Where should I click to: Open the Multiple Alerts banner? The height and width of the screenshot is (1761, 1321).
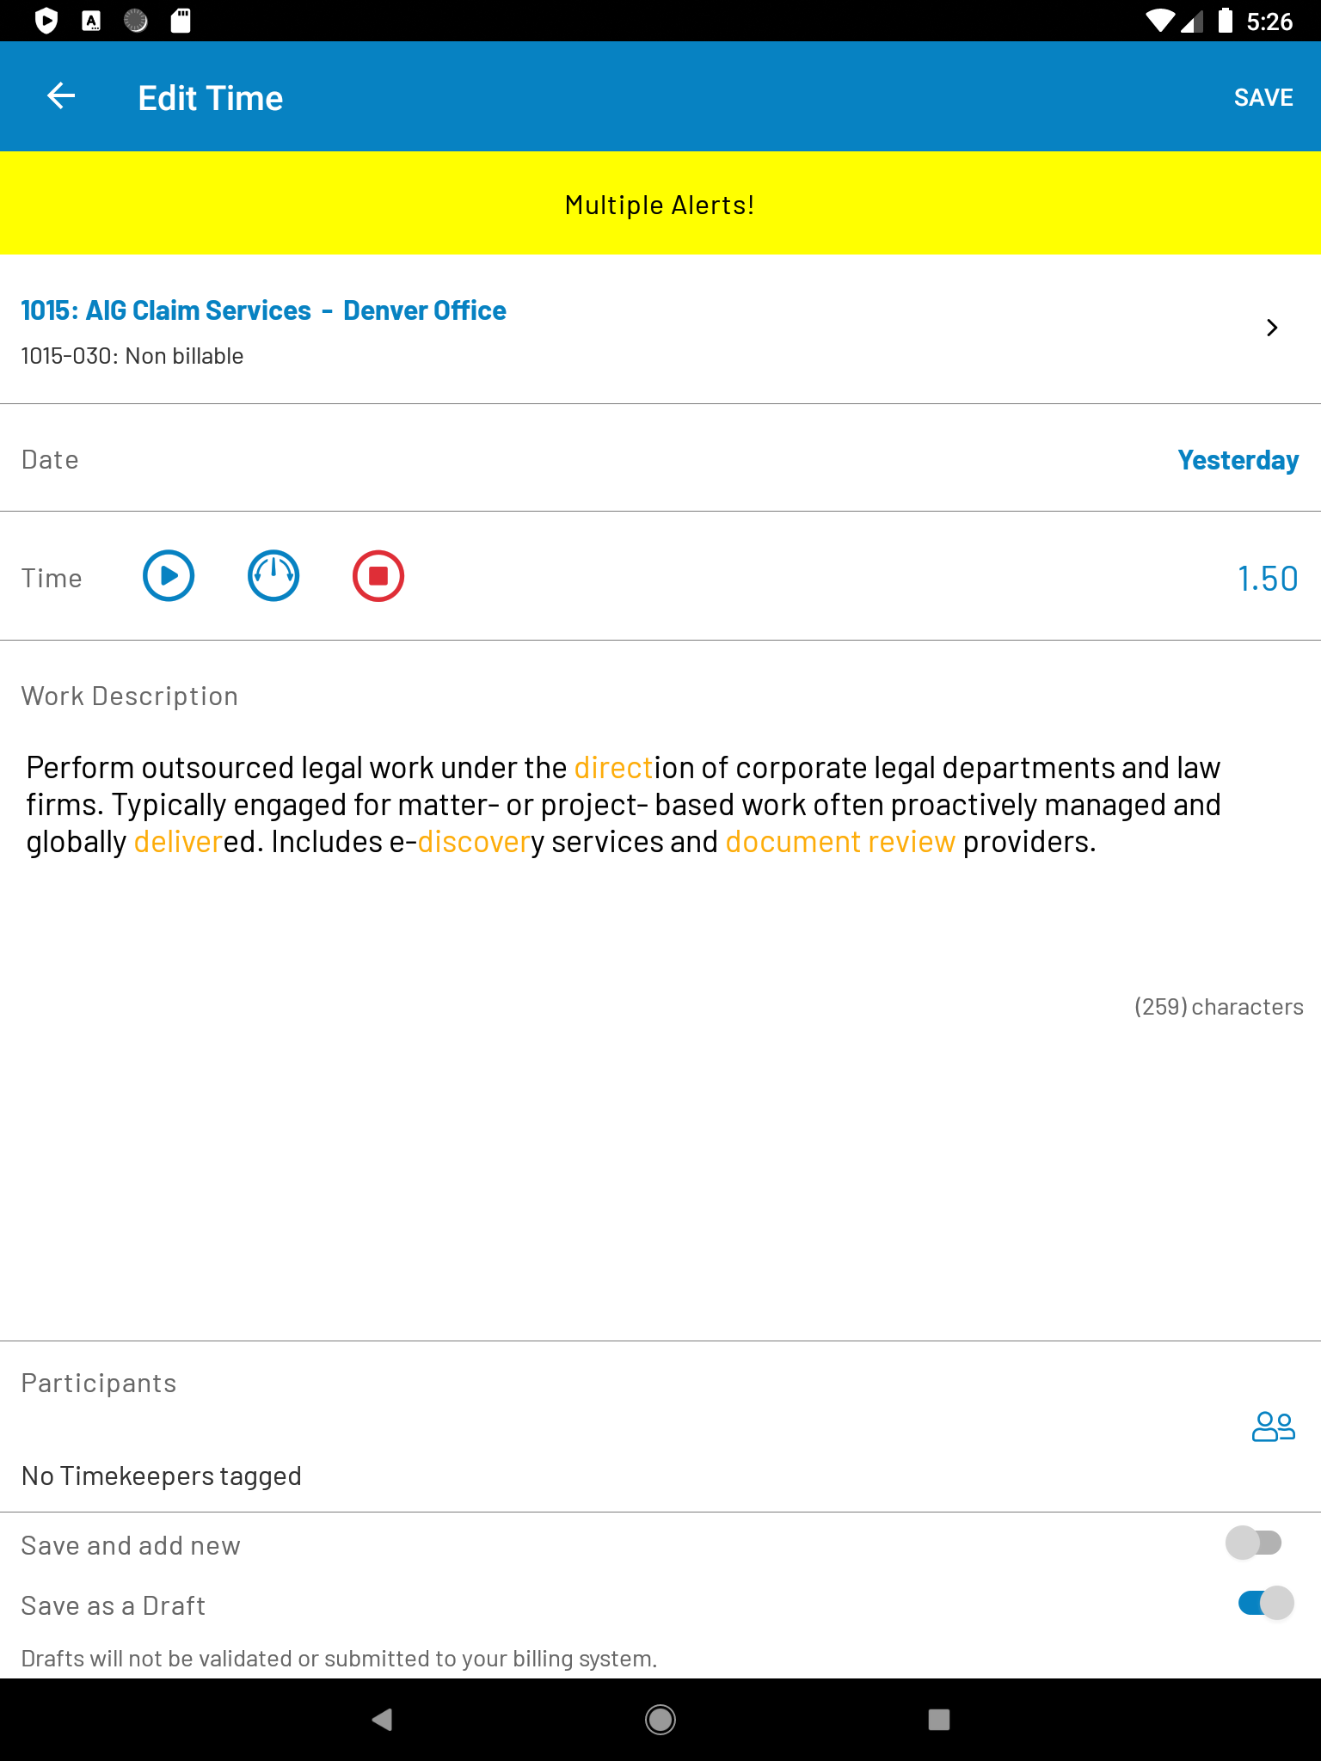tap(660, 204)
